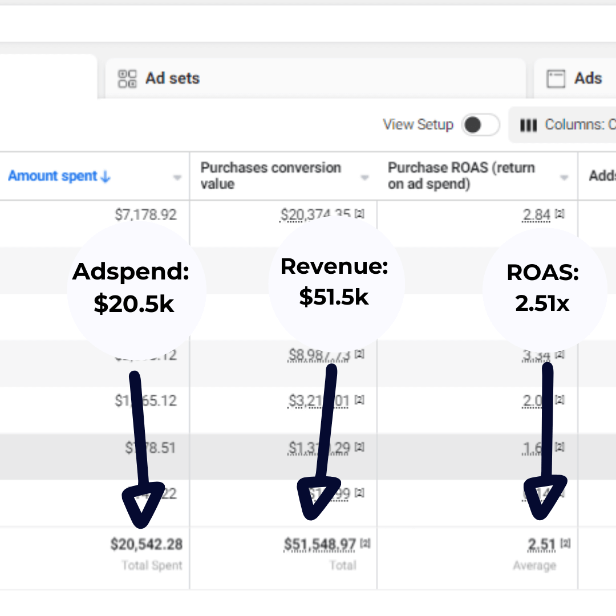616x616 pixels.
Task: Click the $7,178.92 amount spent cell
Action: pos(145,215)
